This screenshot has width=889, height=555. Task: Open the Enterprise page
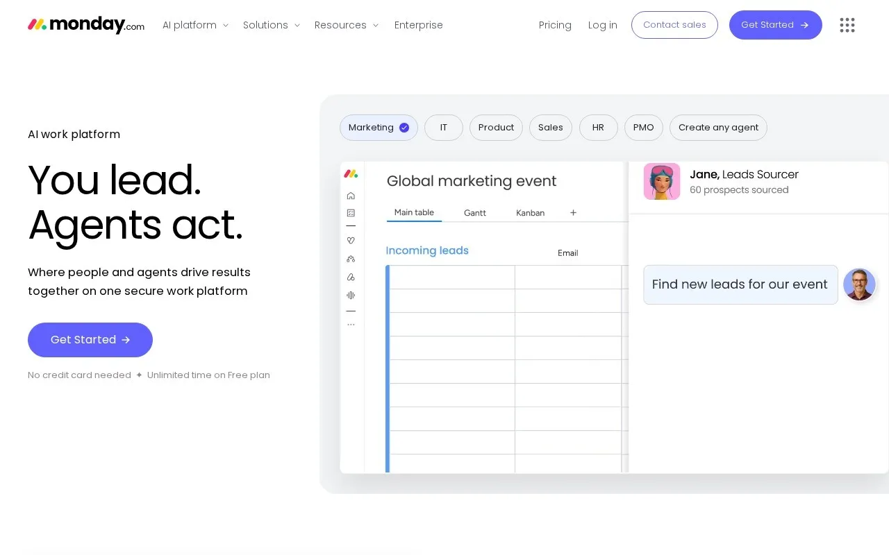coord(419,25)
